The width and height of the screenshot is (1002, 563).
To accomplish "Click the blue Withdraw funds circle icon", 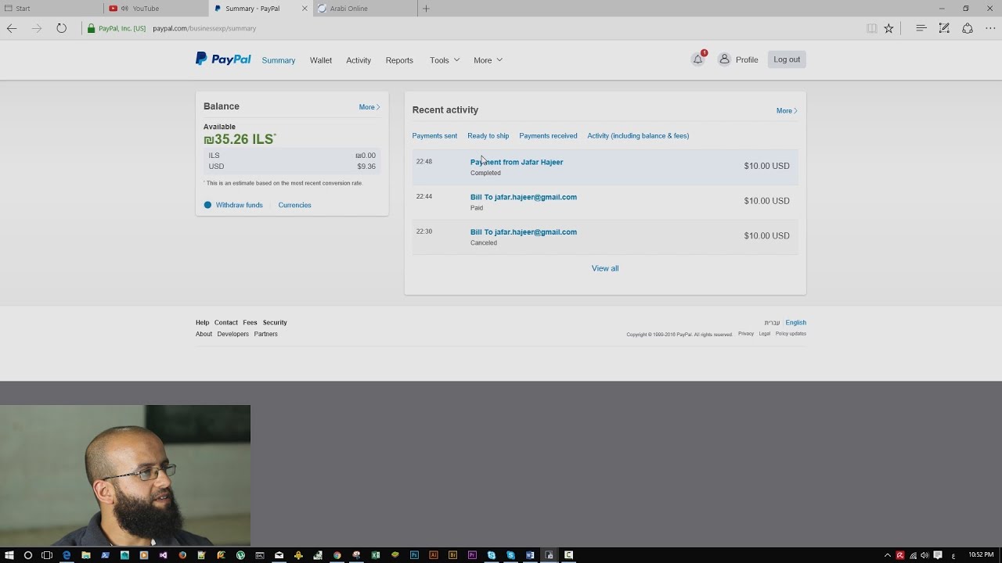I will pyautogui.click(x=207, y=205).
